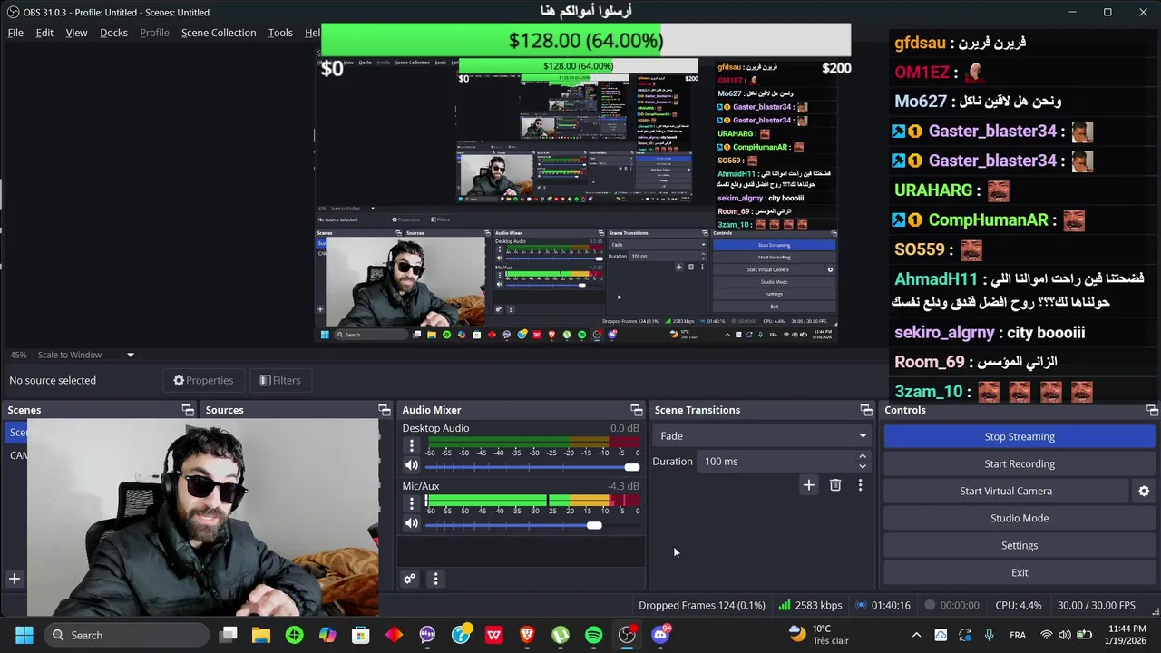Click Start Virtual Camera button
The height and width of the screenshot is (653, 1161).
pyautogui.click(x=1006, y=491)
